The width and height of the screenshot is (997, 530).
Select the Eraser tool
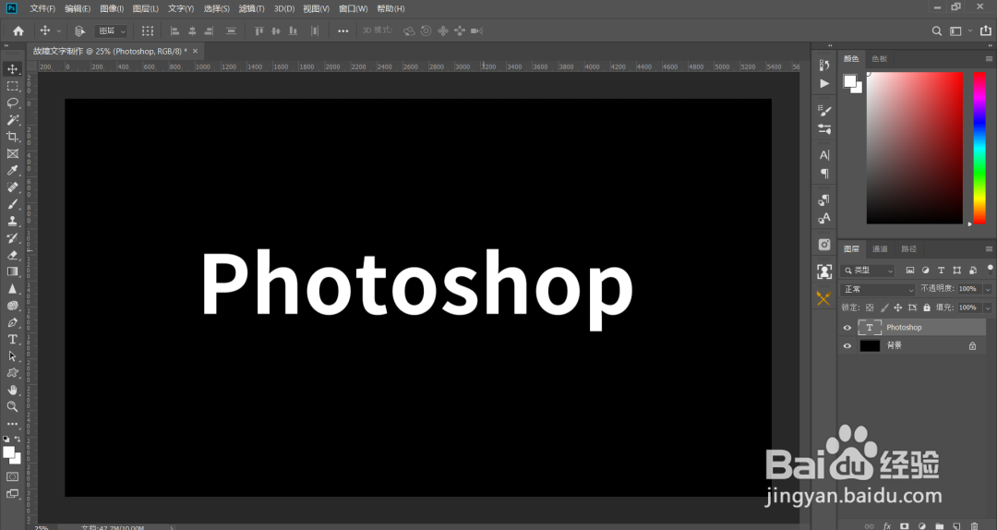point(12,255)
